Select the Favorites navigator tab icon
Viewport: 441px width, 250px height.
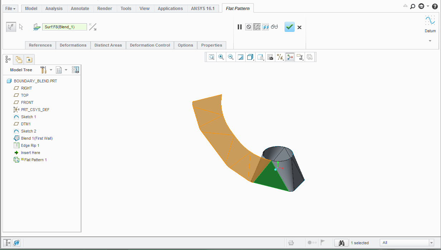click(x=29, y=59)
